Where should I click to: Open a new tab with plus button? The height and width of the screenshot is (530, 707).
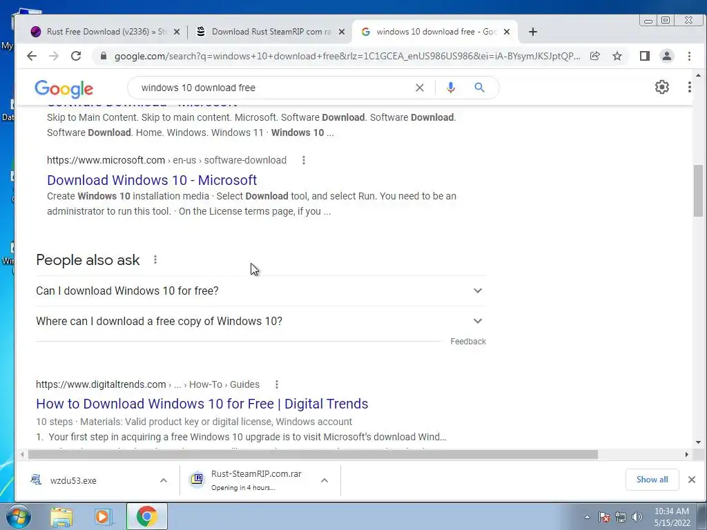coord(532,32)
